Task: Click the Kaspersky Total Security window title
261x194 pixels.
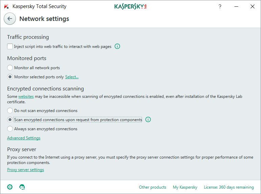Action: (40, 6)
